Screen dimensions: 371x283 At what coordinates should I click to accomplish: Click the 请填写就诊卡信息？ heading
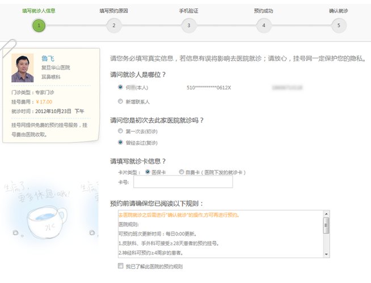[138, 161]
